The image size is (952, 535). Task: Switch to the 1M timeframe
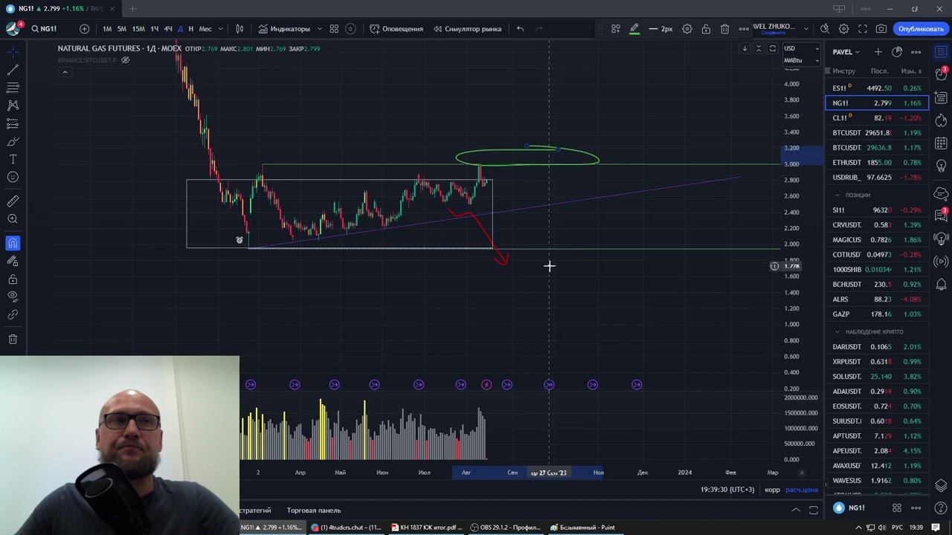coord(107,29)
